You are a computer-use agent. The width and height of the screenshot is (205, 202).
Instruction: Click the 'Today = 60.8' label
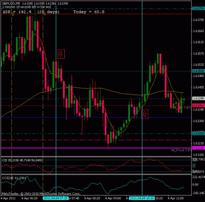(89, 12)
